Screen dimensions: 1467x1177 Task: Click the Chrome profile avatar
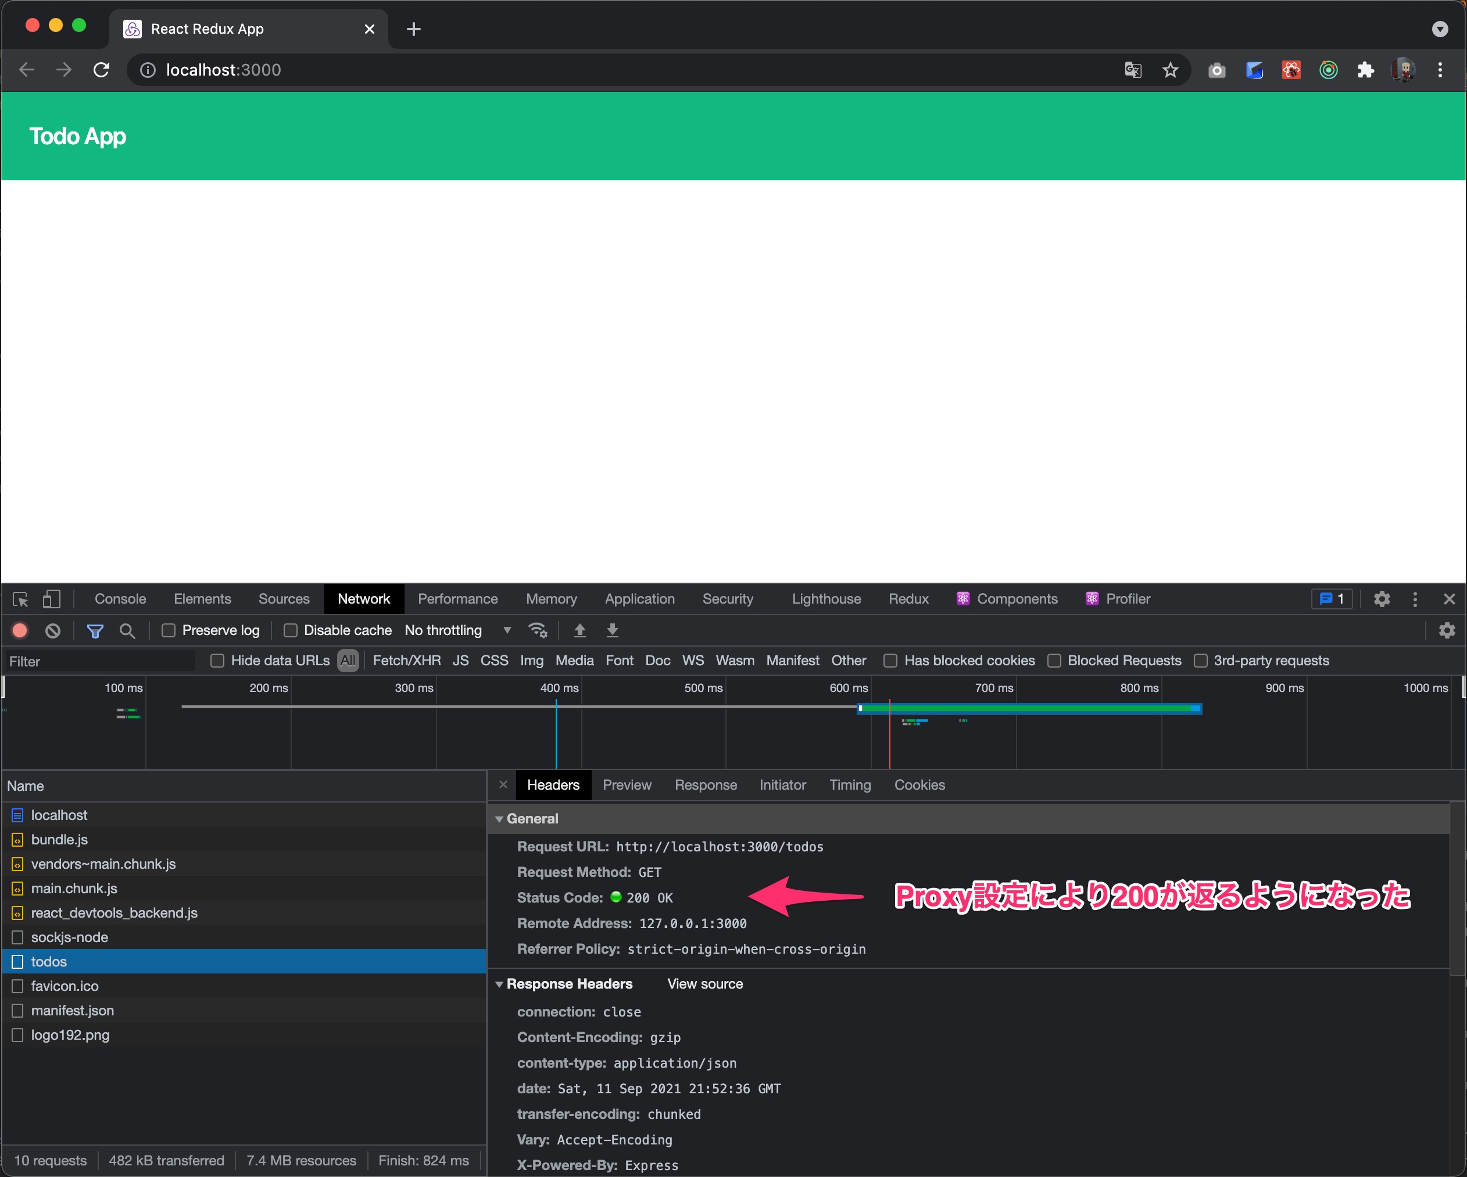(x=1403, y=69)
